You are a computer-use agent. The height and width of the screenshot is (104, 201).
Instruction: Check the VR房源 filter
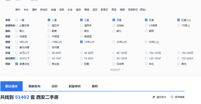coord(146,25)
